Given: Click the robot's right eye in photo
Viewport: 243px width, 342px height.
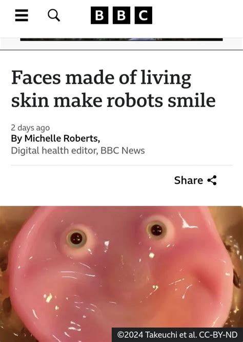Looking at the screenshot, I should click(156, 230).
